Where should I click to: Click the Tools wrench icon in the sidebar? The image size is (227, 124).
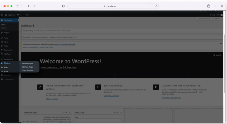click(x=2, y=71)
